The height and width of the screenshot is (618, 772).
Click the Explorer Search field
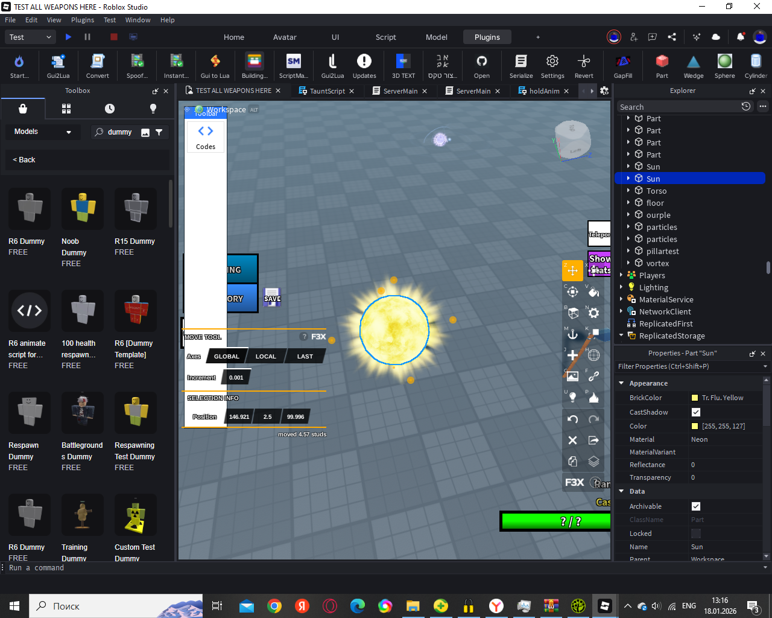coord(679,107)
